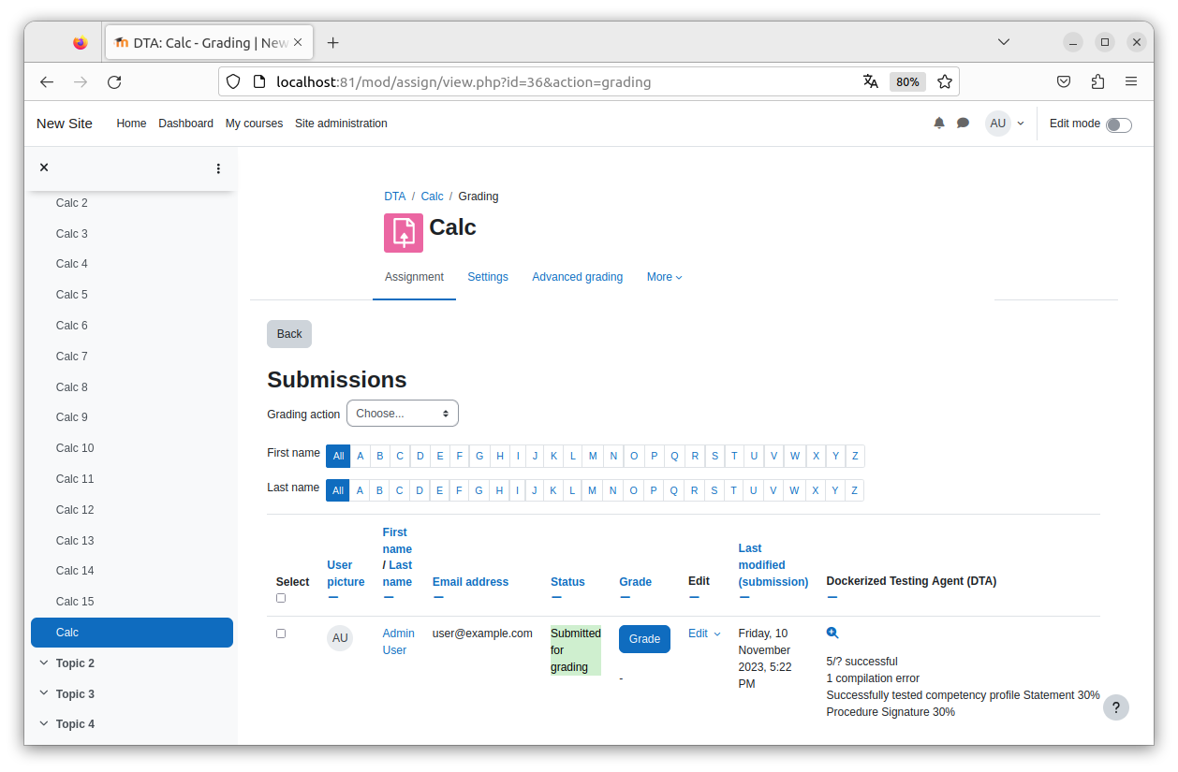Follow the DTA breadcrumb link

[x=394, y=197]
